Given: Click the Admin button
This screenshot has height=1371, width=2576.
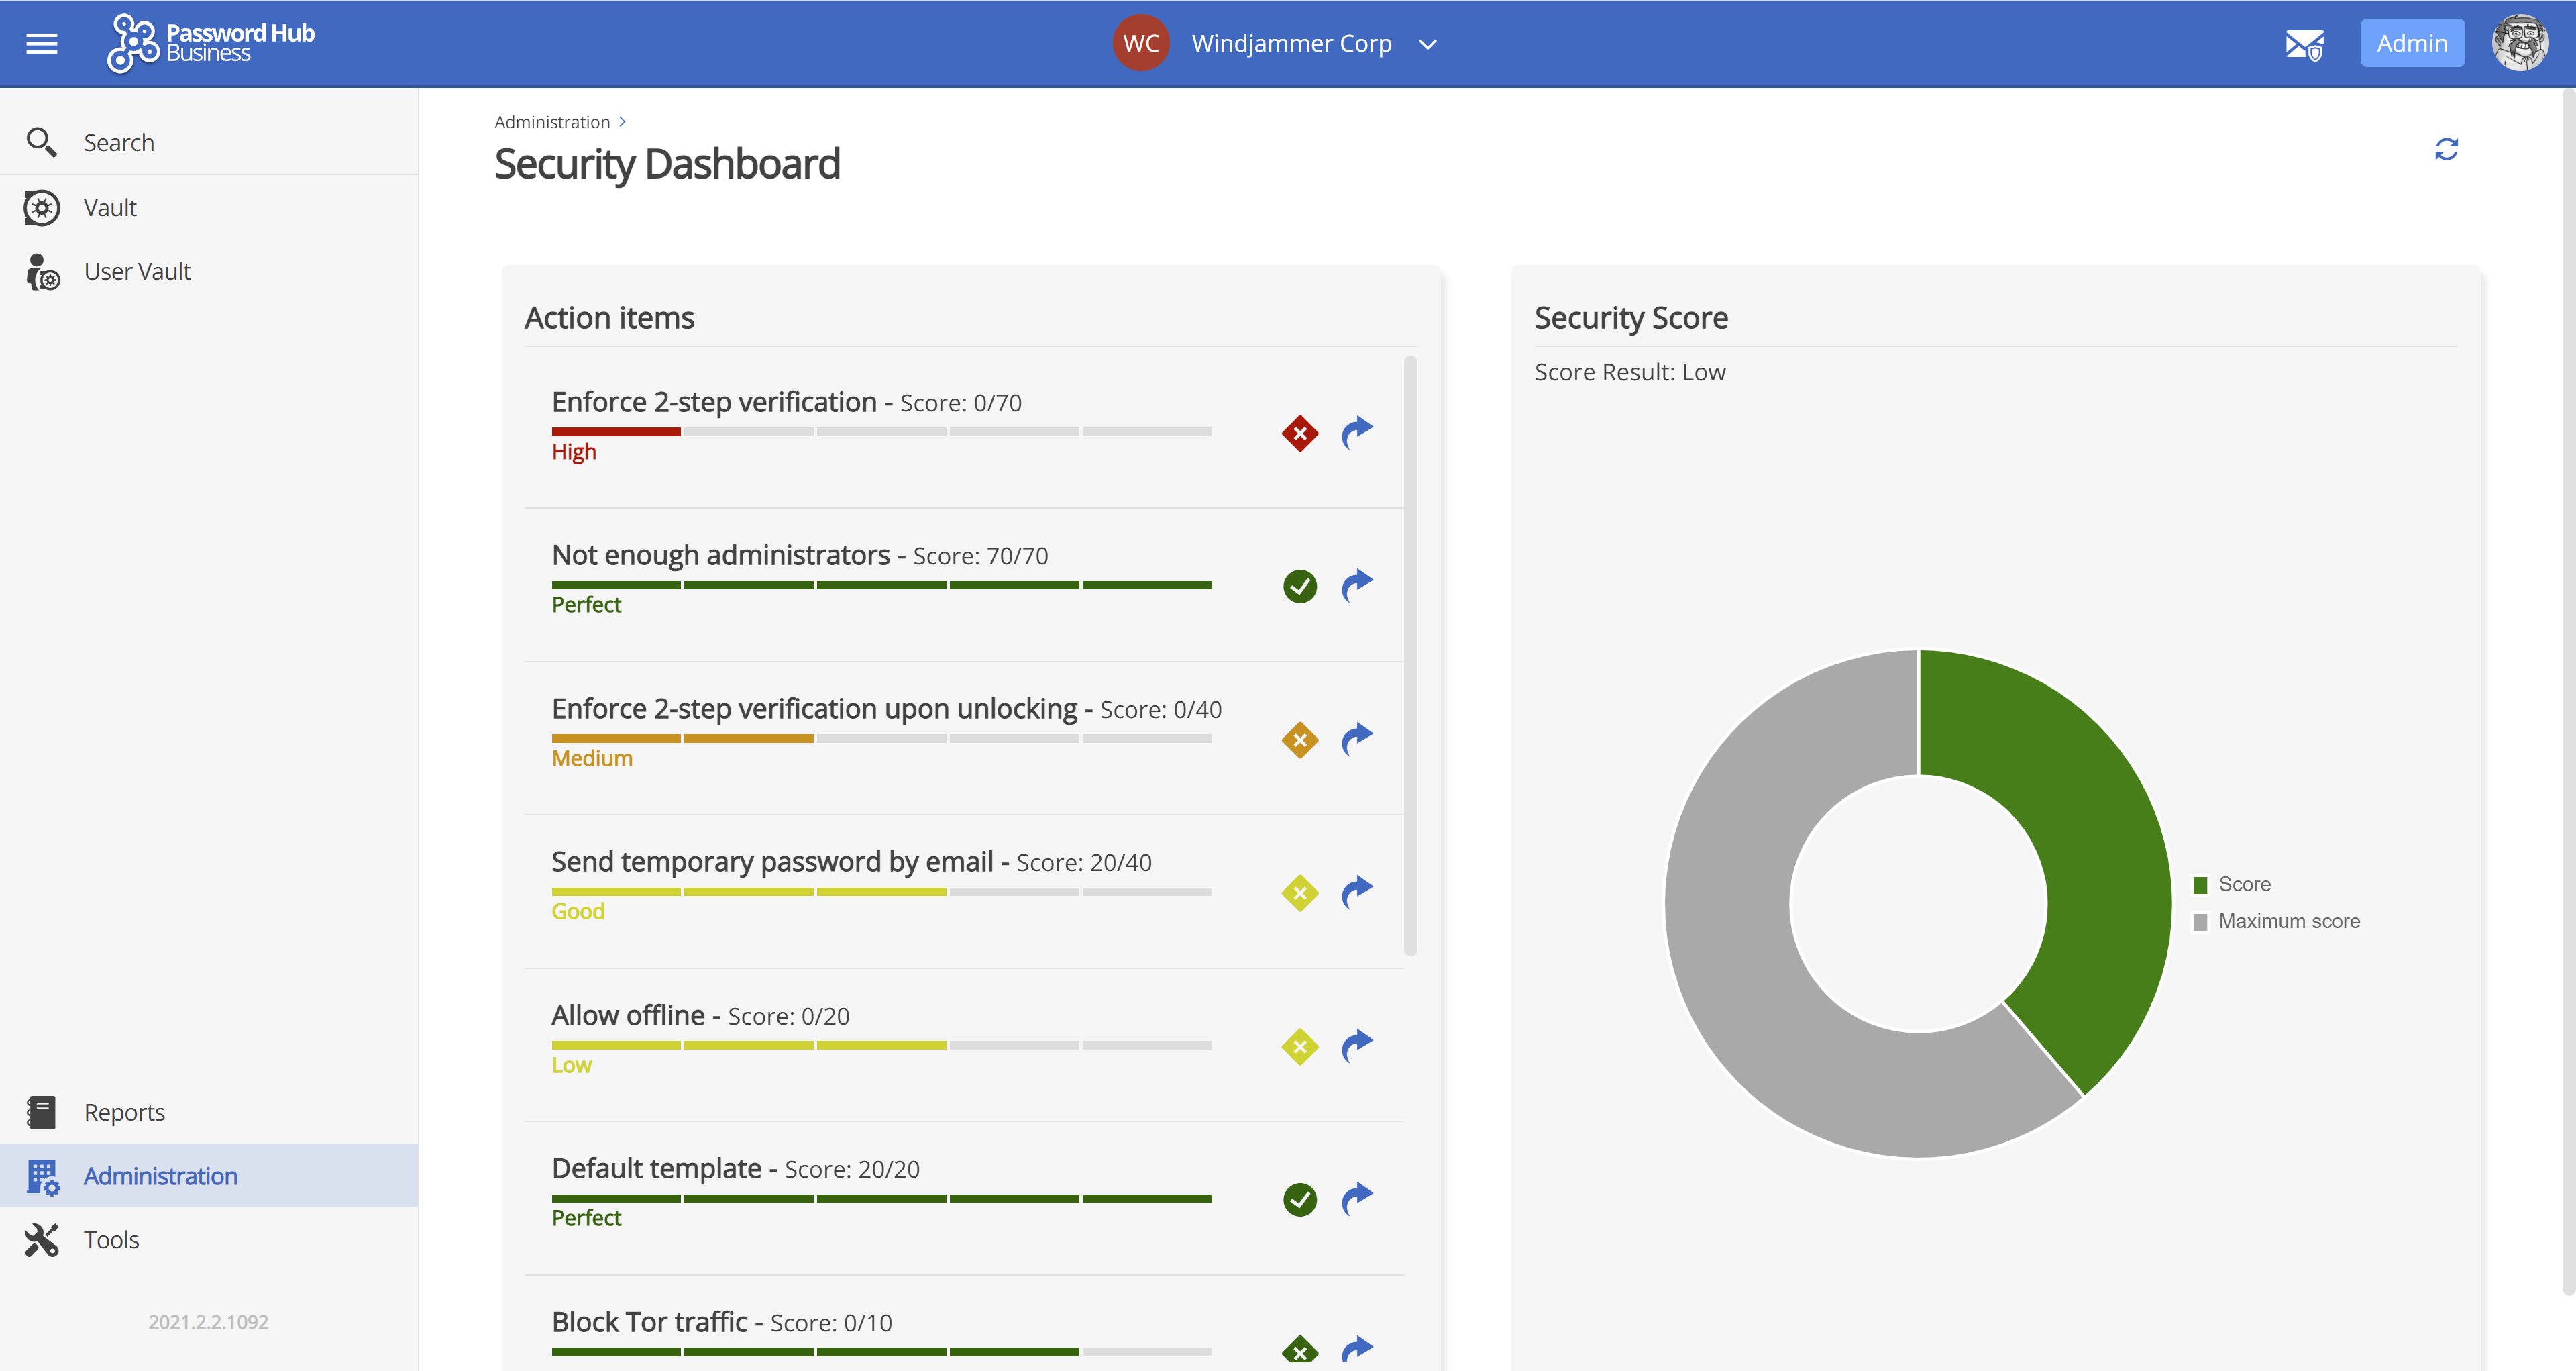Looking at the screenshot, I should coord(2412,42).
